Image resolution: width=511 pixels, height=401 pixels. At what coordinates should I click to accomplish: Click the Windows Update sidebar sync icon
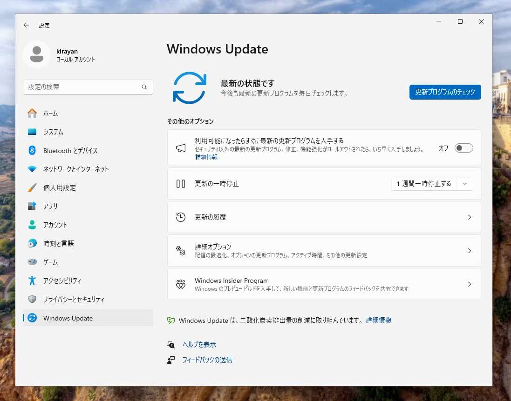click(x=32, y=318)
